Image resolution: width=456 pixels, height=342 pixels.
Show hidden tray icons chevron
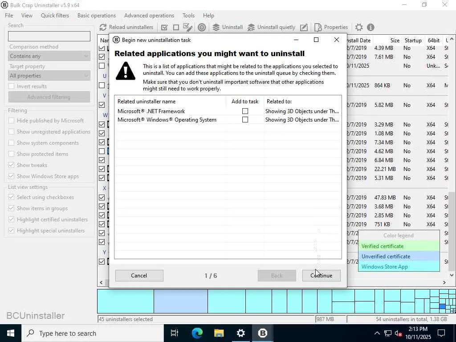377,333
